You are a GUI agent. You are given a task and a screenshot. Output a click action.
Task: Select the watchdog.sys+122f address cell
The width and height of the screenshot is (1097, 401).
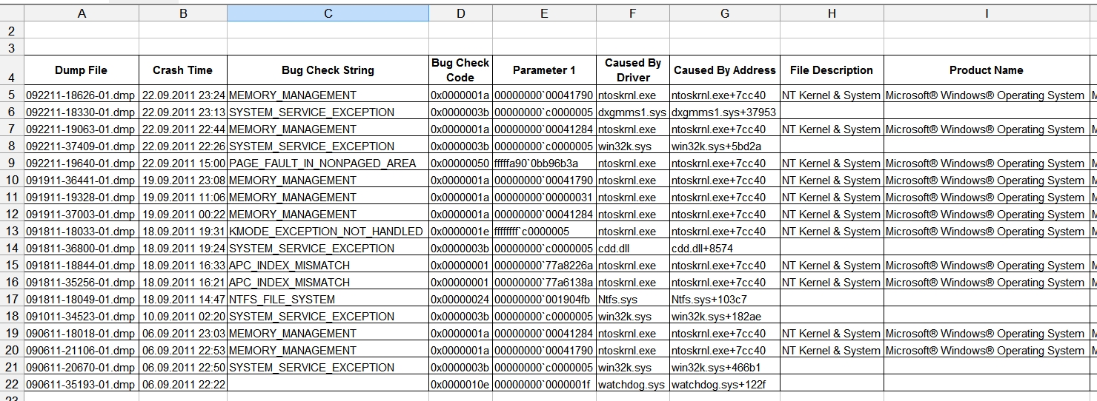click(x=718, y=385)
